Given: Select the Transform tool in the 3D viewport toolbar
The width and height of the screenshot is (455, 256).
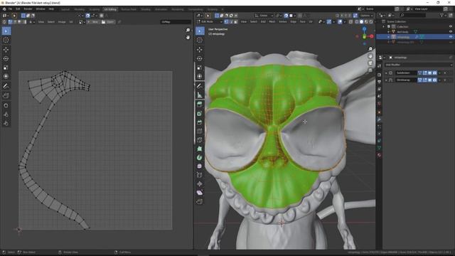Looking at the screenshot, I should point(200,77).
